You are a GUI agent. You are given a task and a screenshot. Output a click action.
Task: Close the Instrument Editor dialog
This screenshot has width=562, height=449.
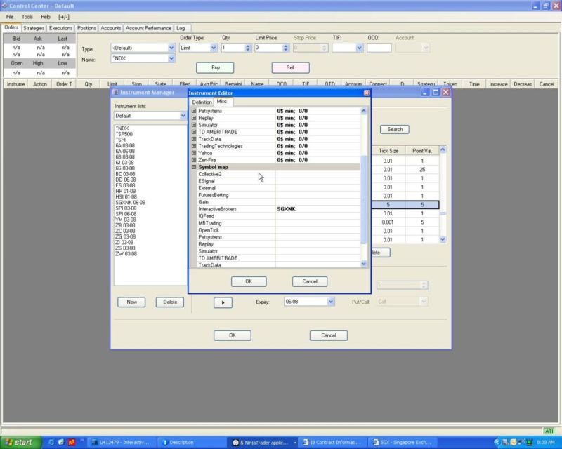tap(366, 93)
